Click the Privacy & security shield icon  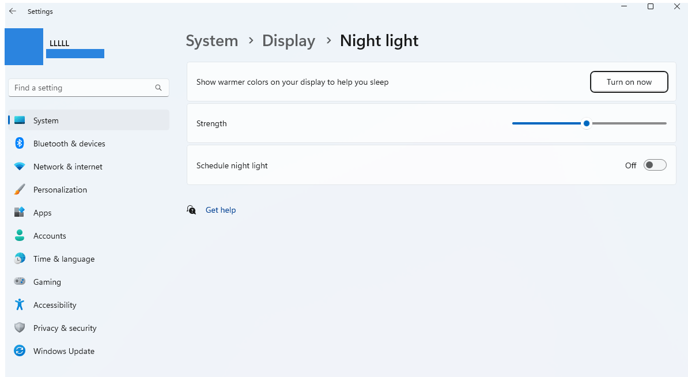20,328
